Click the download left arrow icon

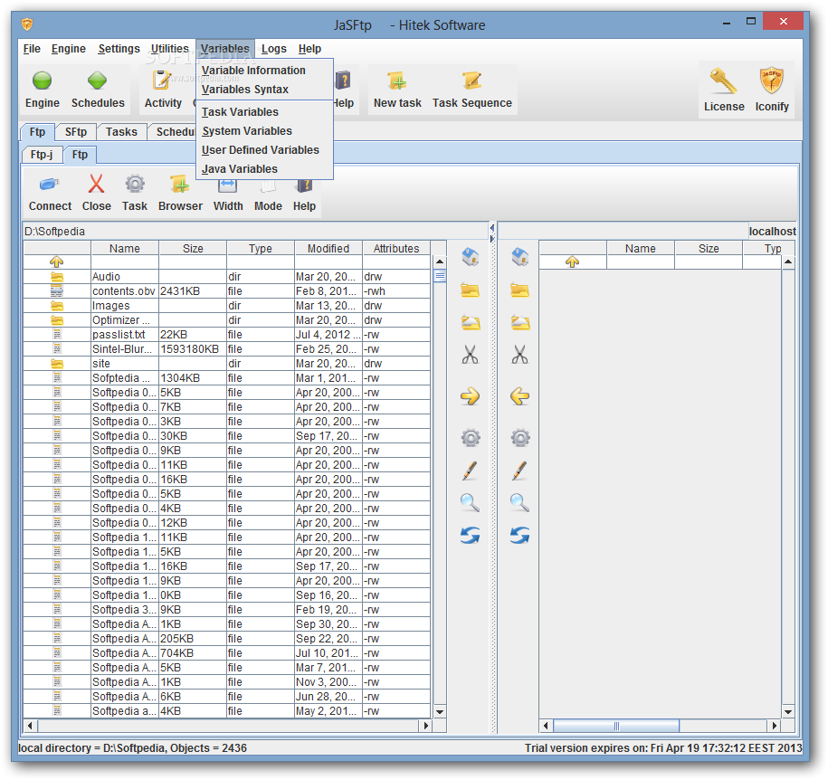click(x=520, y=396)
